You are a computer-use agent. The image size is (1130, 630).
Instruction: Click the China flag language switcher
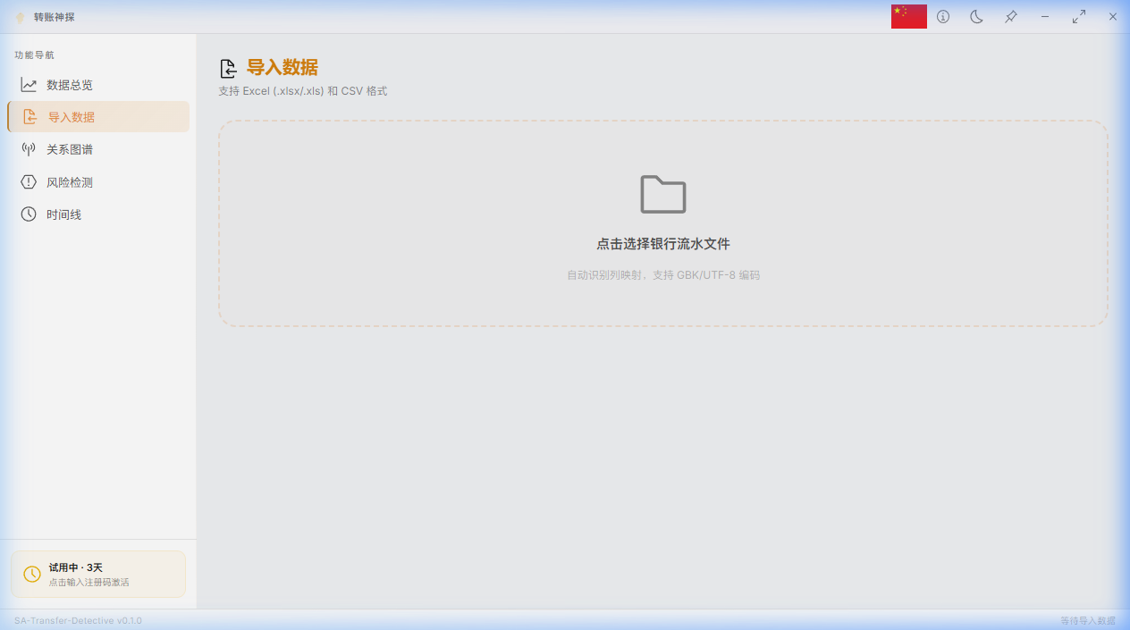[x=909, y=16]
